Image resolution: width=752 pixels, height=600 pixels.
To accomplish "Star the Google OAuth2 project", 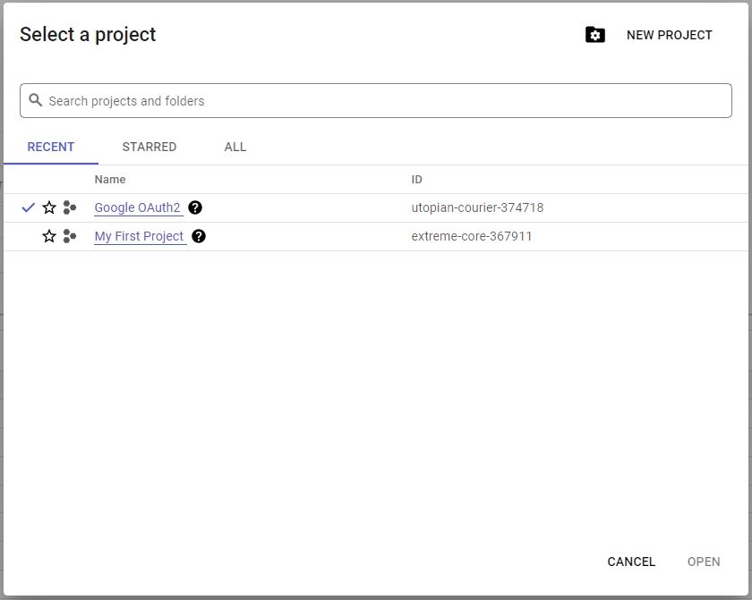I will point(49,207).
